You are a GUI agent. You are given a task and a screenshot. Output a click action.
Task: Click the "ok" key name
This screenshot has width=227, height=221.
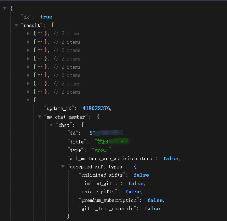point(26,17)
